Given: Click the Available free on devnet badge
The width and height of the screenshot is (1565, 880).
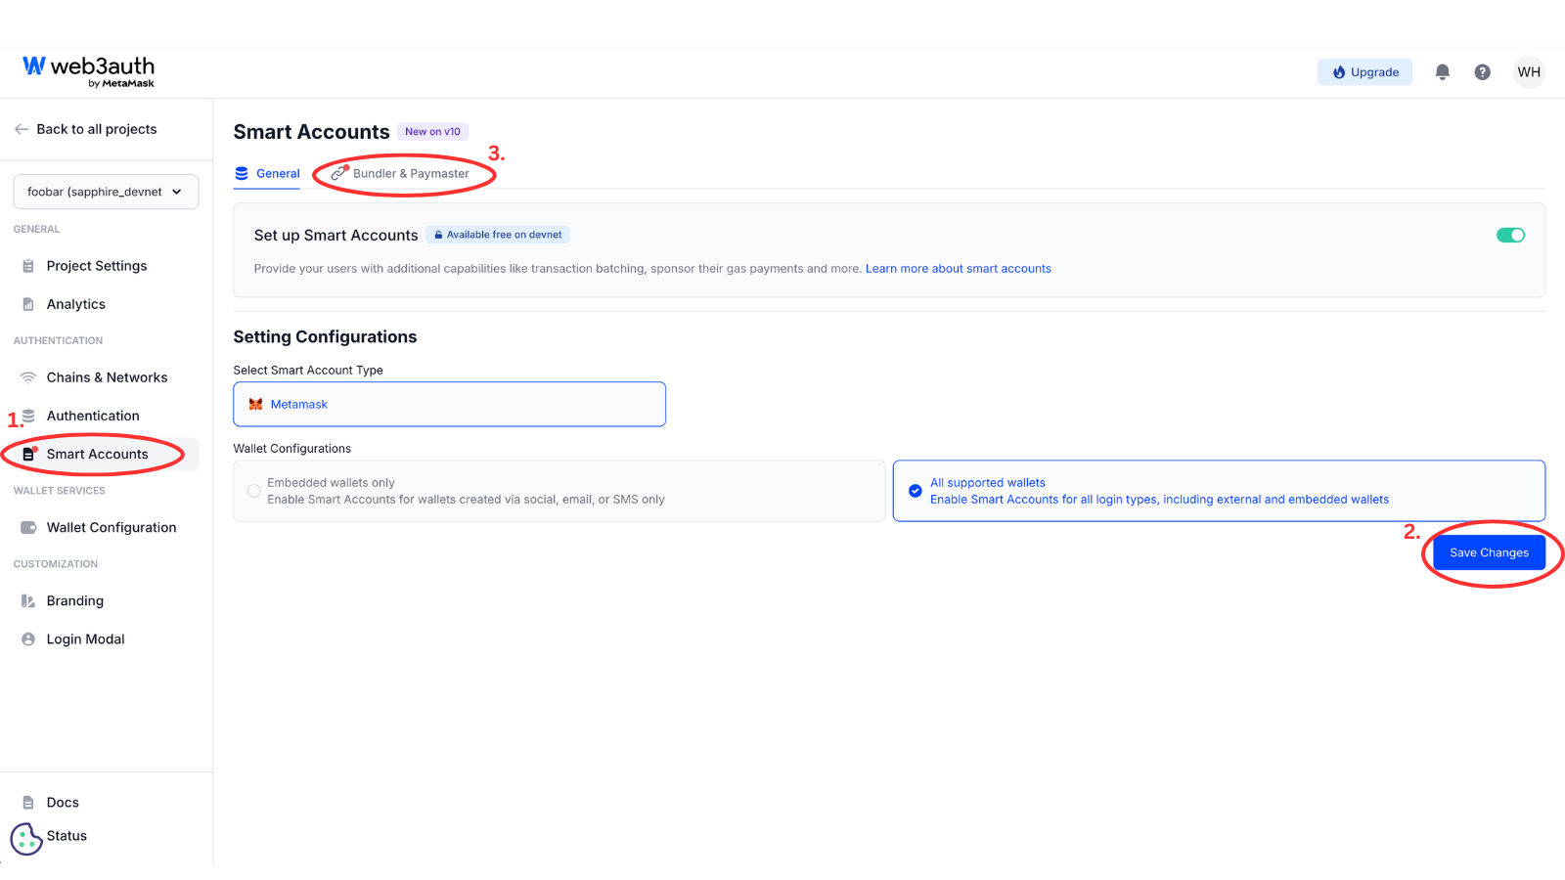Looking at the screenshot, I should (x=498, y=235).
